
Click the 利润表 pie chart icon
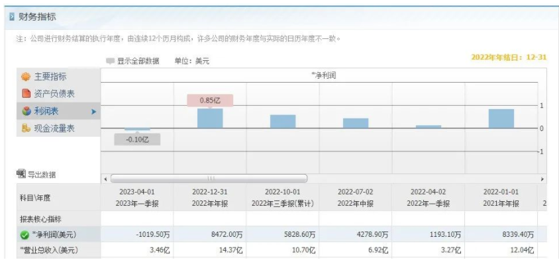coord(26,111)
